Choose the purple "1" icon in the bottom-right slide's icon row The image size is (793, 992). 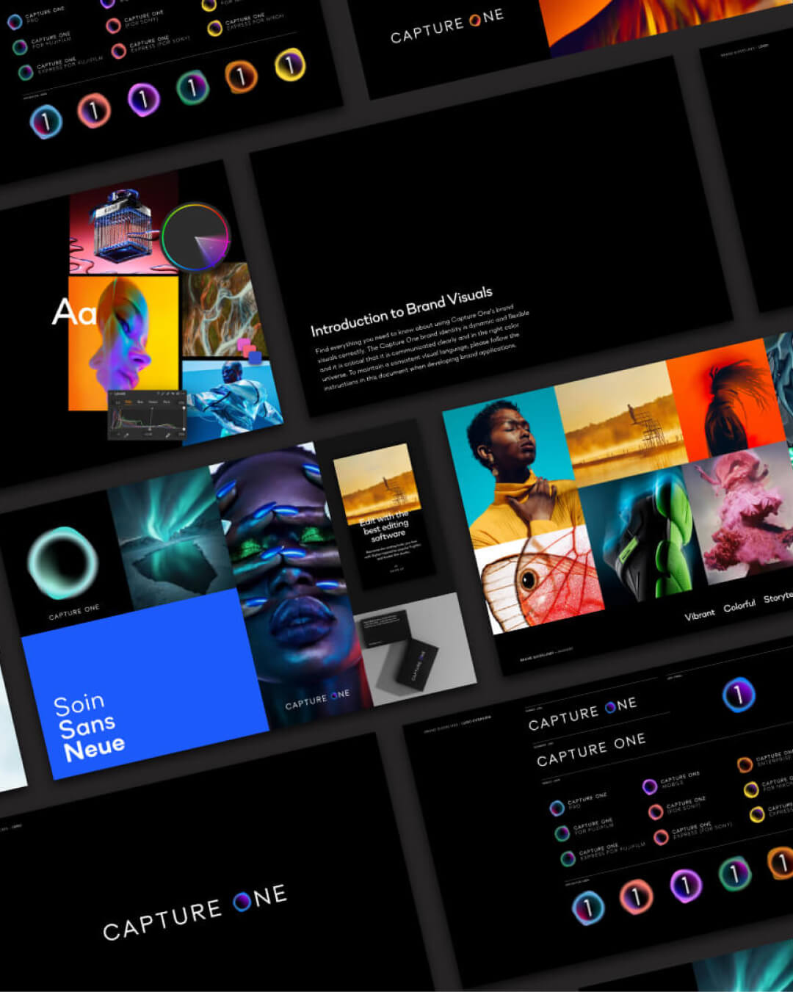[x=686, y=885]
